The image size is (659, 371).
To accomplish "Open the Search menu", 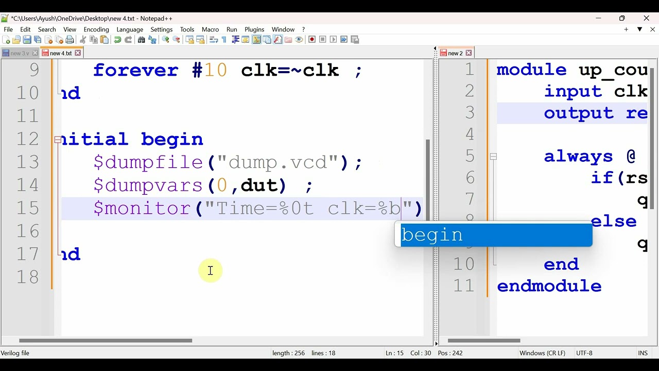I will [47, 29].
